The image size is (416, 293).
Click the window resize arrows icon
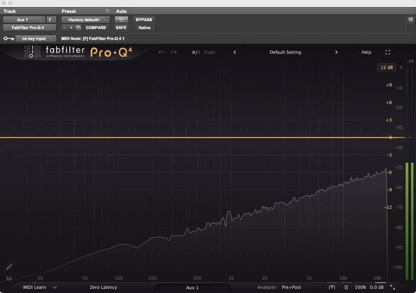(393, 287)
